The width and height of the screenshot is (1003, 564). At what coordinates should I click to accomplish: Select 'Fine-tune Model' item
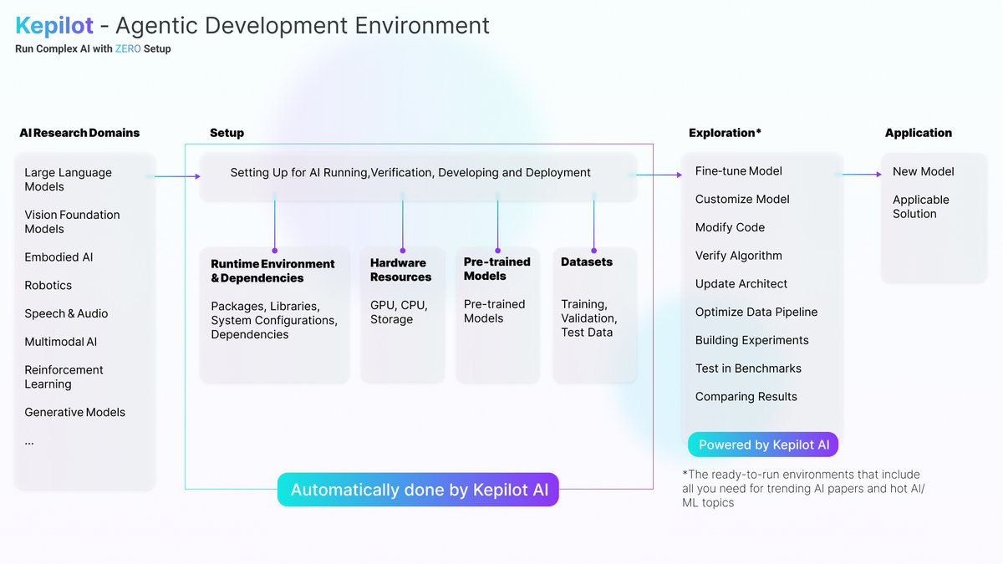point(739,171)
